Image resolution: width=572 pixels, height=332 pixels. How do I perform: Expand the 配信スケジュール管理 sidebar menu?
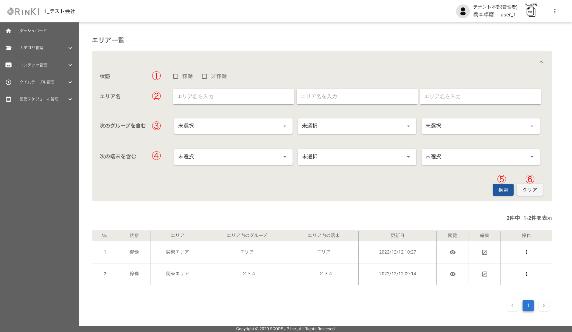(39, 99)
